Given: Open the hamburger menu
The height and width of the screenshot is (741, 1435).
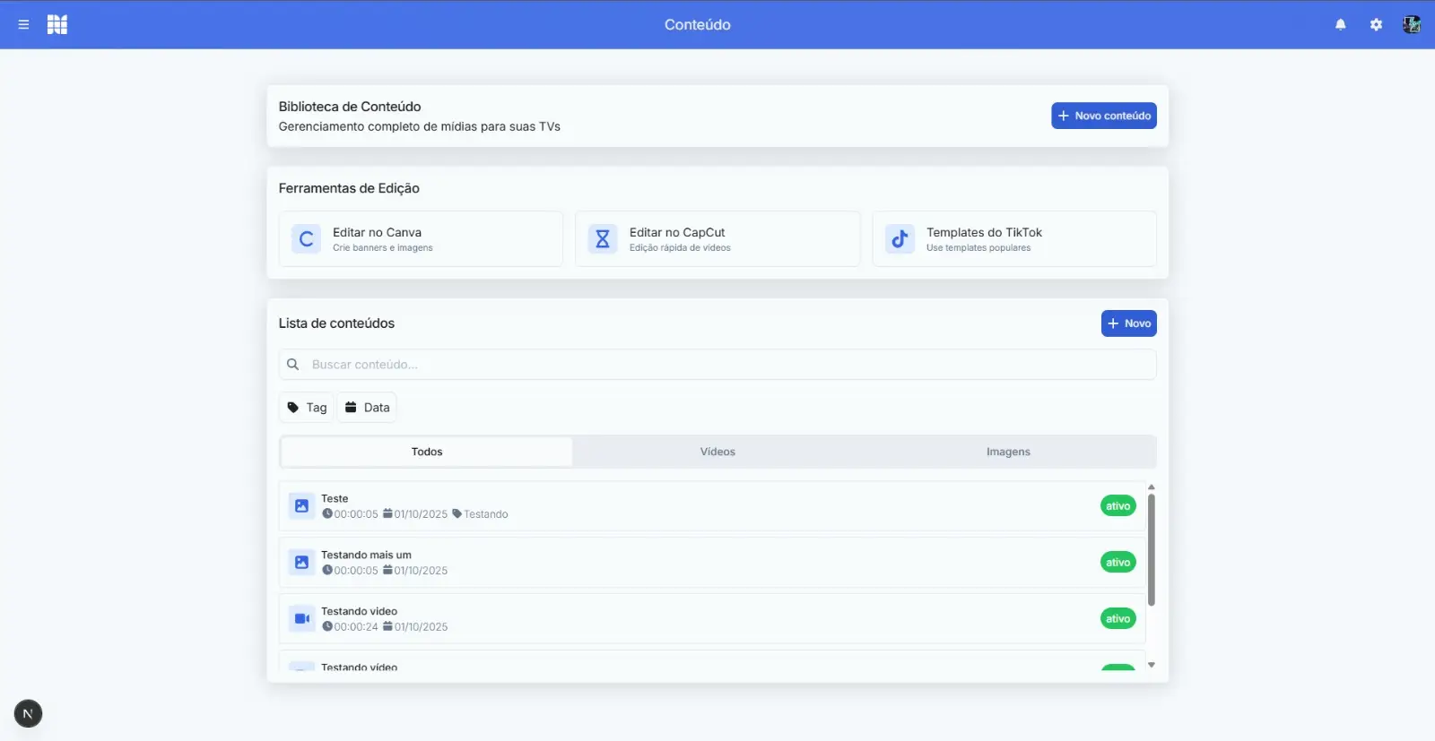Looking at the screenshot, I should (23, 25).
